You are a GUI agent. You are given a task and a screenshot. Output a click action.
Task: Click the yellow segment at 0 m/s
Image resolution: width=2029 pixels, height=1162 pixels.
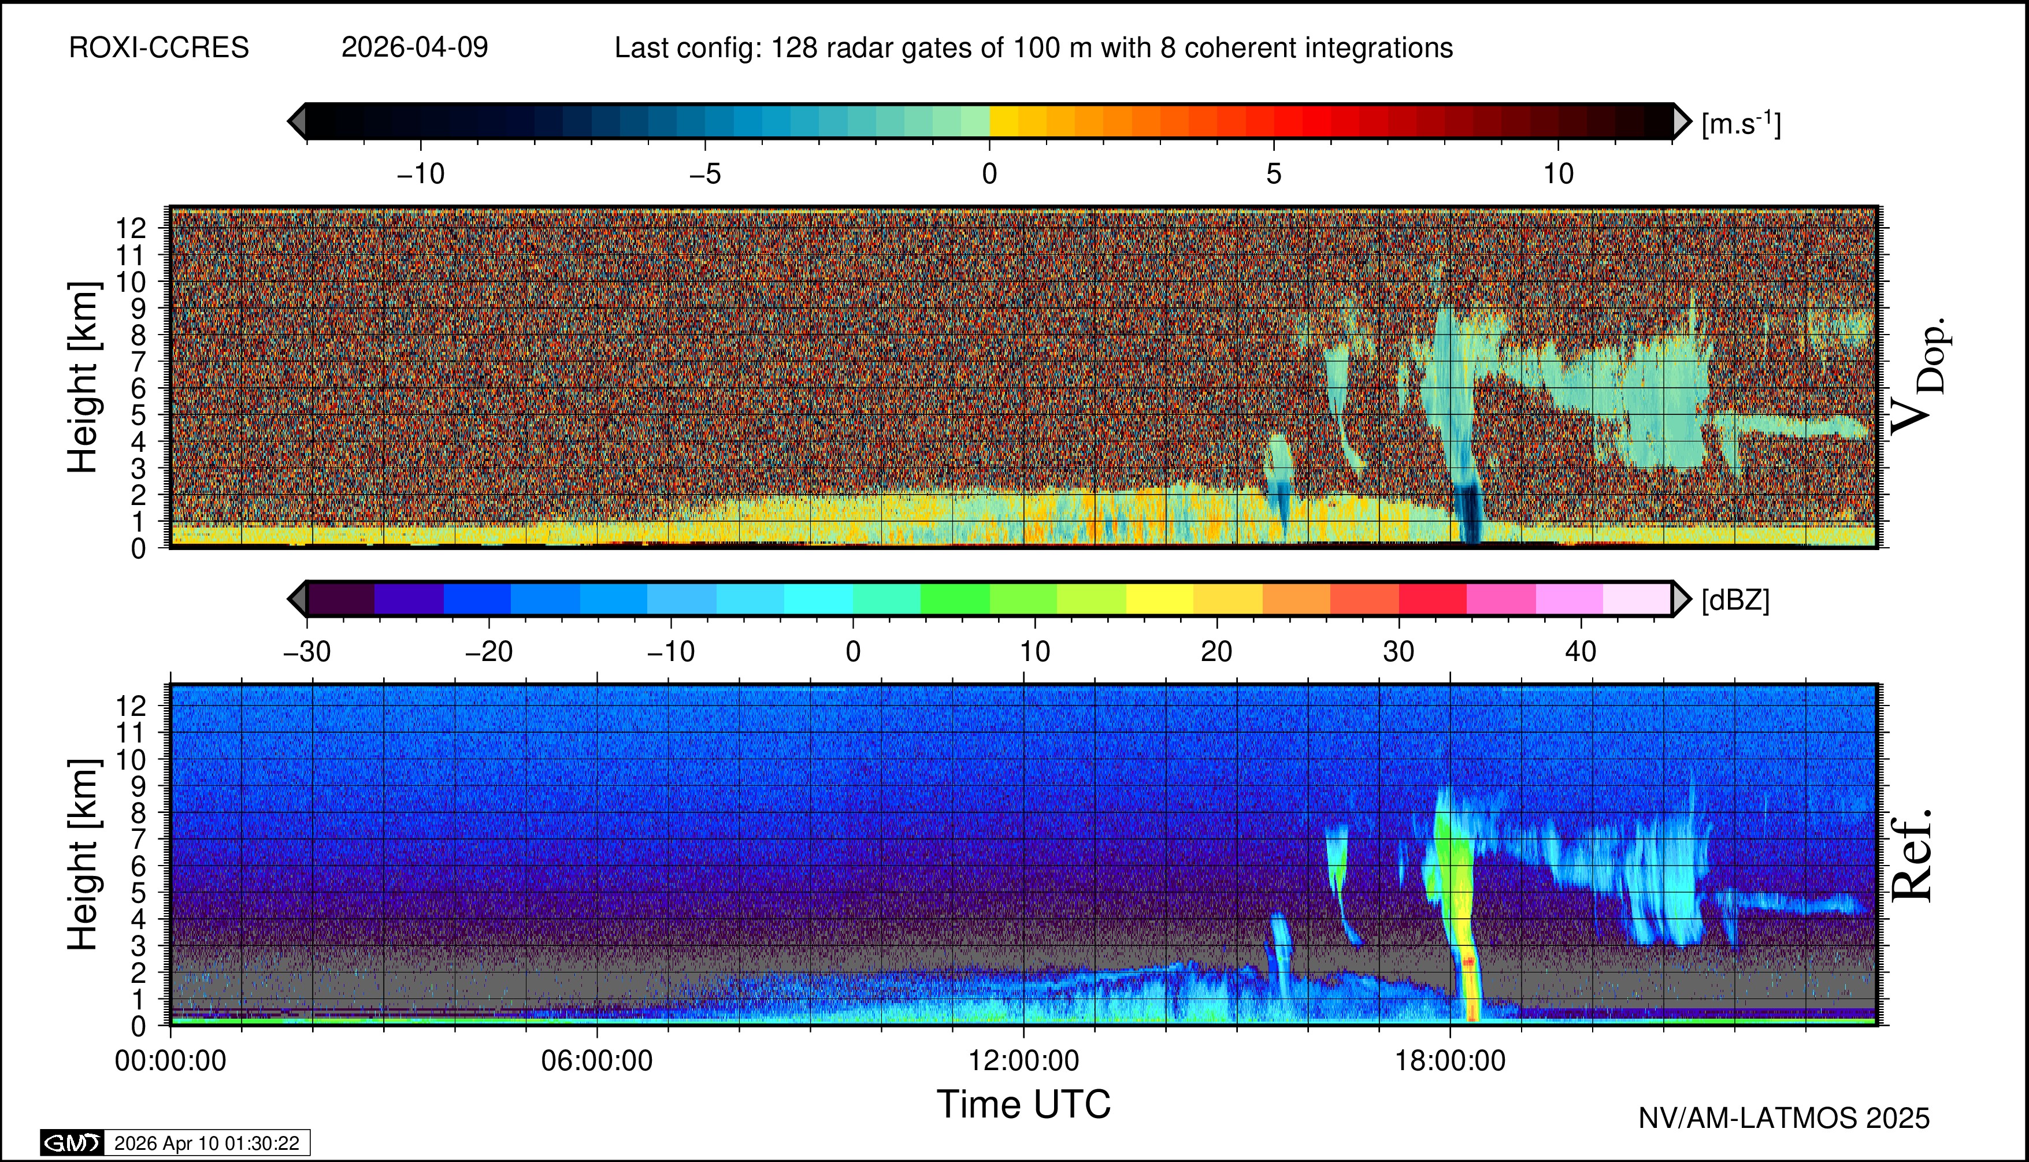[x=1004, y=121]
